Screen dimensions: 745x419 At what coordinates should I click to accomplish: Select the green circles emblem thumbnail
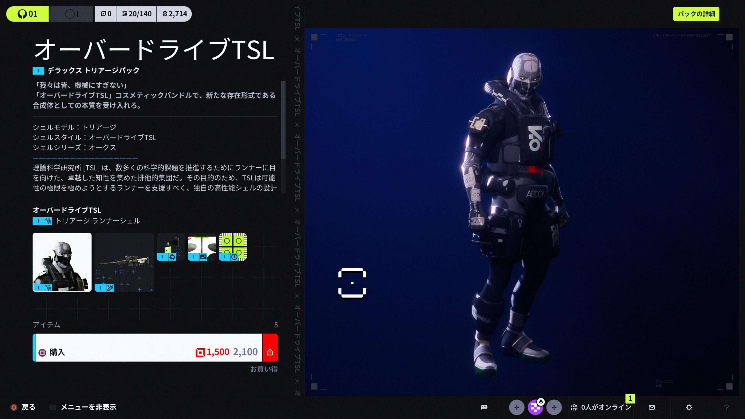click(x=233, y=246)
